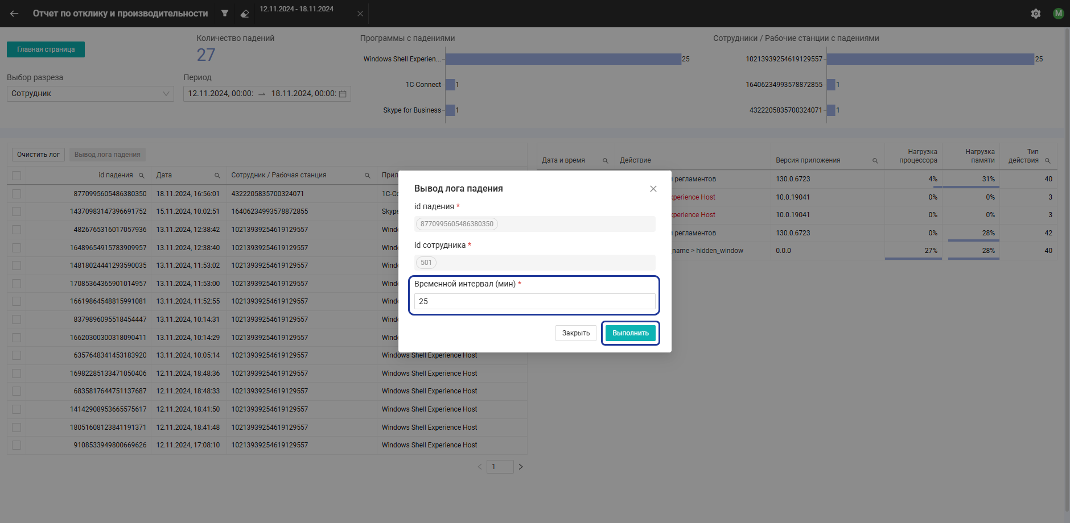Check row 17085364365901014957
The image size is (1070, 523).
click(17, 284)
